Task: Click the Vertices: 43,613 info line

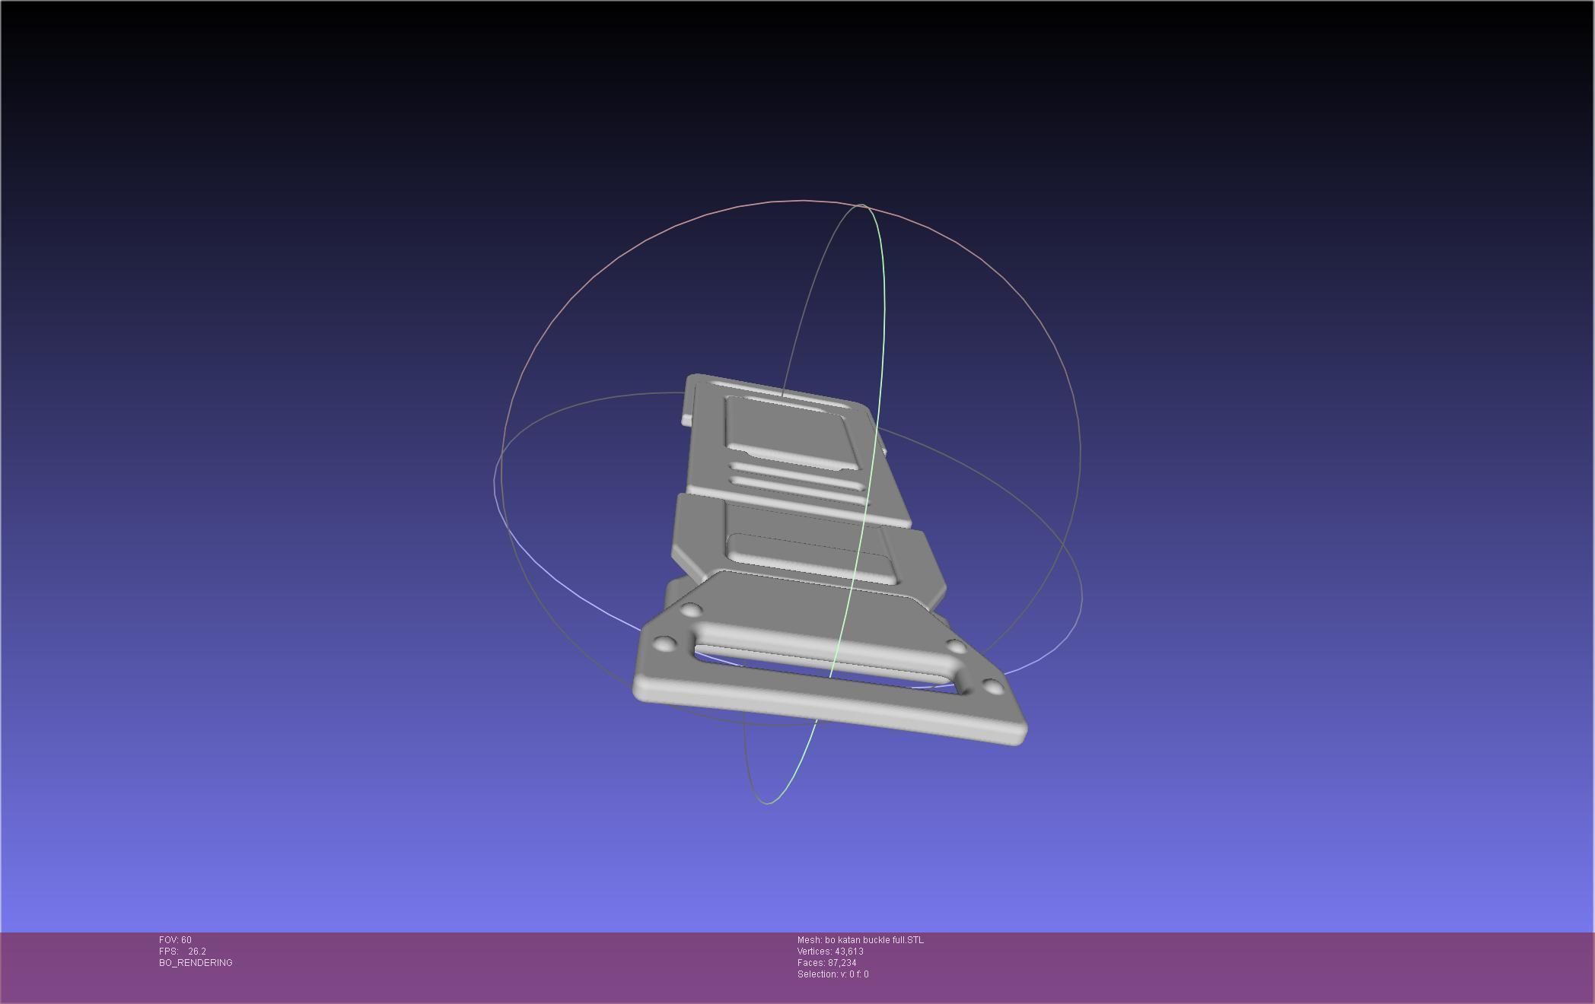Action: click(830, 952)
